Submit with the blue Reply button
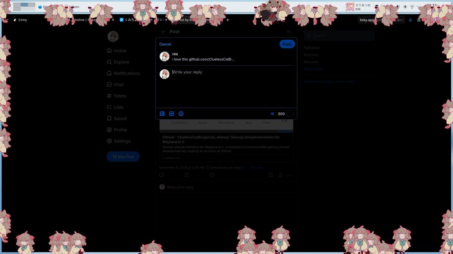The height and width of the screenshot is (254, 453). click(287, 44)
